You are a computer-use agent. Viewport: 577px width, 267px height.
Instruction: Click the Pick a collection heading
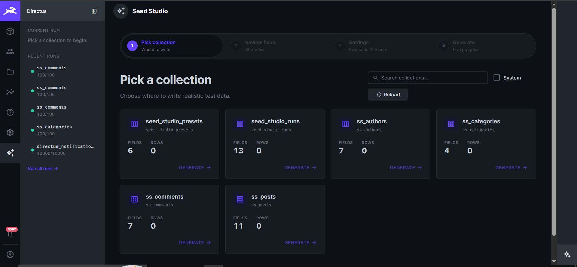166,80
